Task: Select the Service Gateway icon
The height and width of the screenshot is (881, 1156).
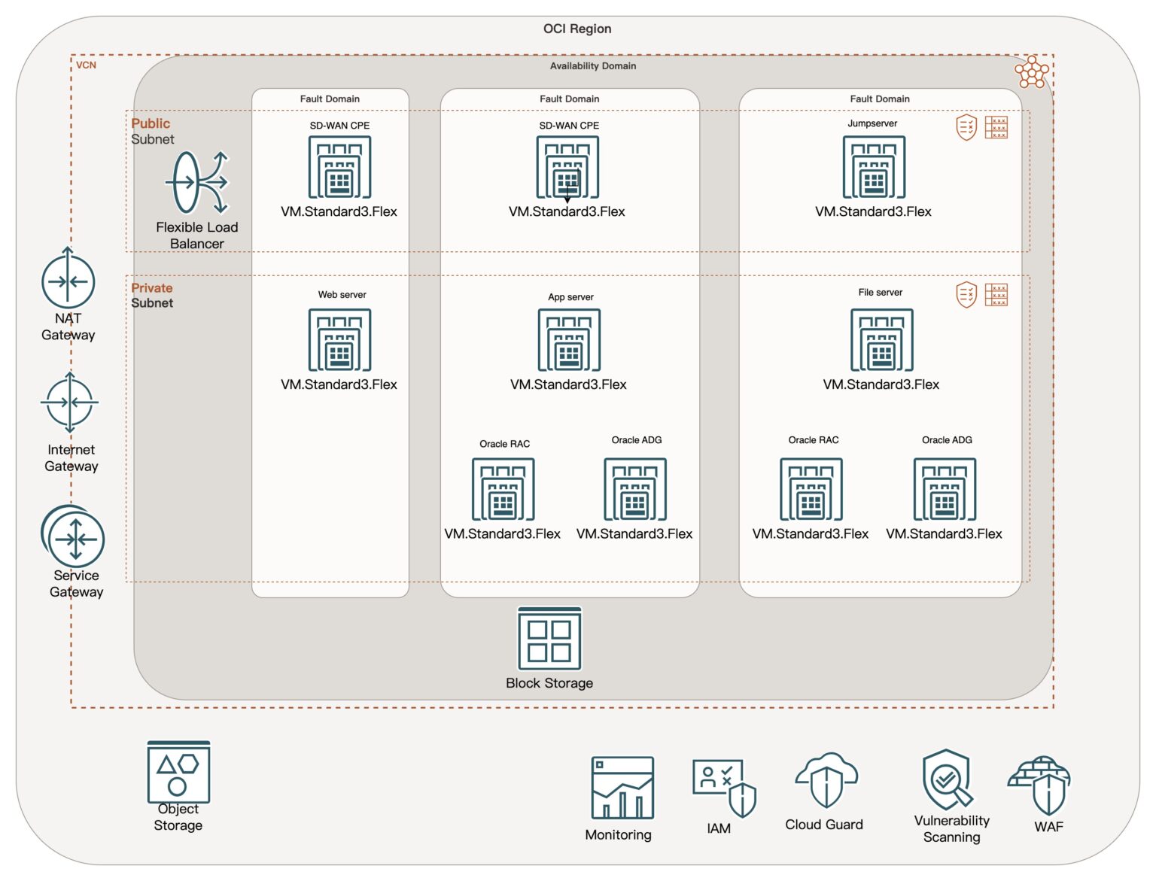Action: pos(74,537)
